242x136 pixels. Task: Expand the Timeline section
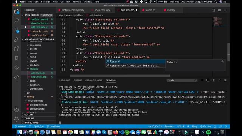click(29, 119)
